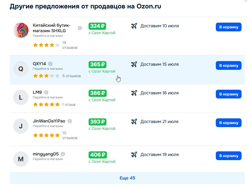
Task: Click the L avatar of LM9
Action: [21, 97]
